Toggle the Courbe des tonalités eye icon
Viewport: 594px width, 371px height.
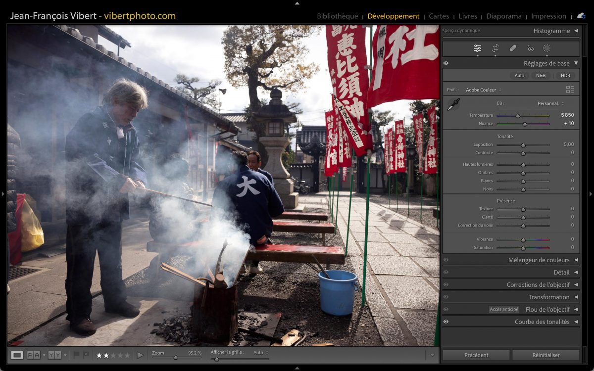click(446, 322)
